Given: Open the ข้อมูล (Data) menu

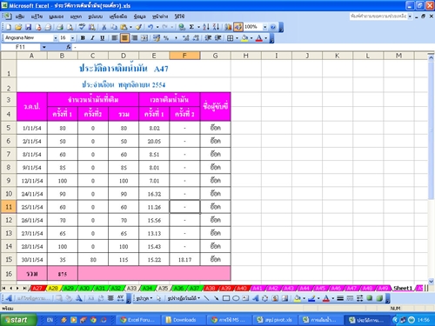Looking at the screenshot, I should 139,17.
